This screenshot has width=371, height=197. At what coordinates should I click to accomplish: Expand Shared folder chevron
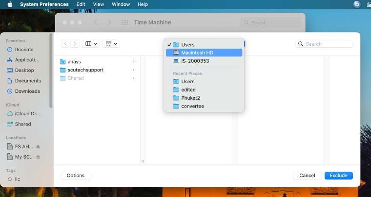pyautogui.click(x=133, y=78)
